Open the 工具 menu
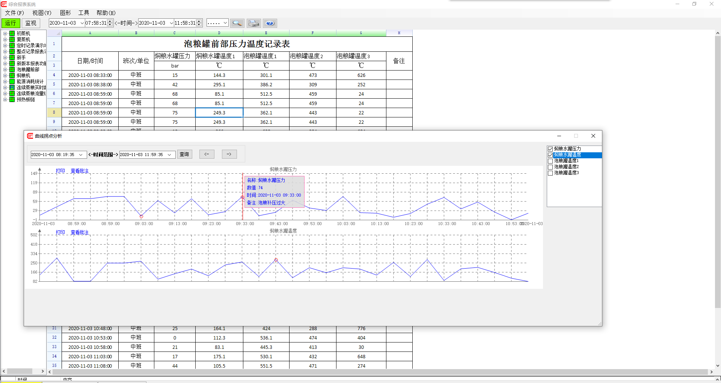Screen dimensions: 721x383 tap(83, 13)
